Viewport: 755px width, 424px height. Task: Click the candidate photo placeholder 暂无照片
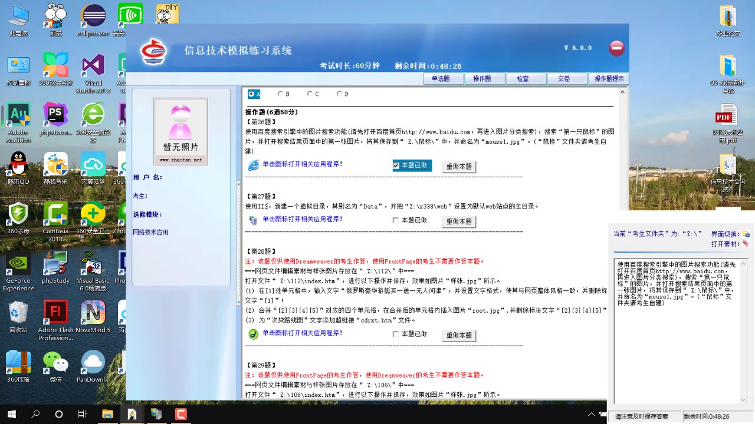(180, 131)
